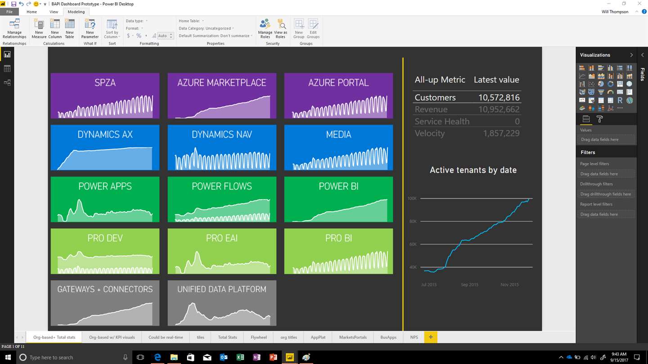The width and height of the screenshot is (648, 364).
Task: Open the Flywheel page tab
Action: tap(259, 337)
